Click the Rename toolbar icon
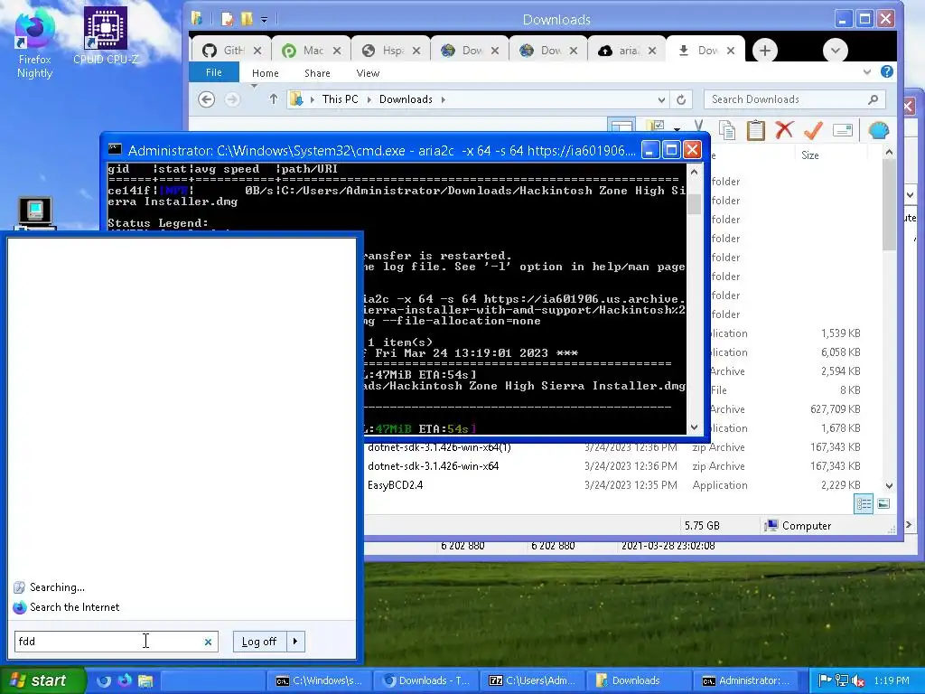Image resolution: width=925 pixels, height=694 pixels. (x=843, y=130)
